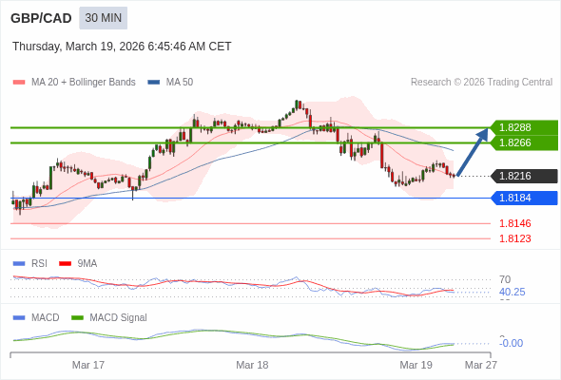Click the MACD blue legend swatch
561x380 pixels.
click(19, 318)
